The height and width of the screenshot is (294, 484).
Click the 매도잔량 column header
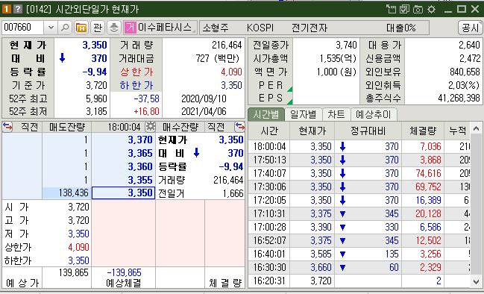click(x=66, y=127)
